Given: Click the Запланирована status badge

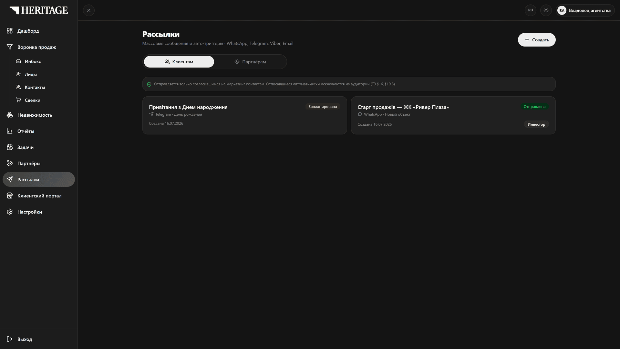Looking at the screenshot, I should [323, 107].
